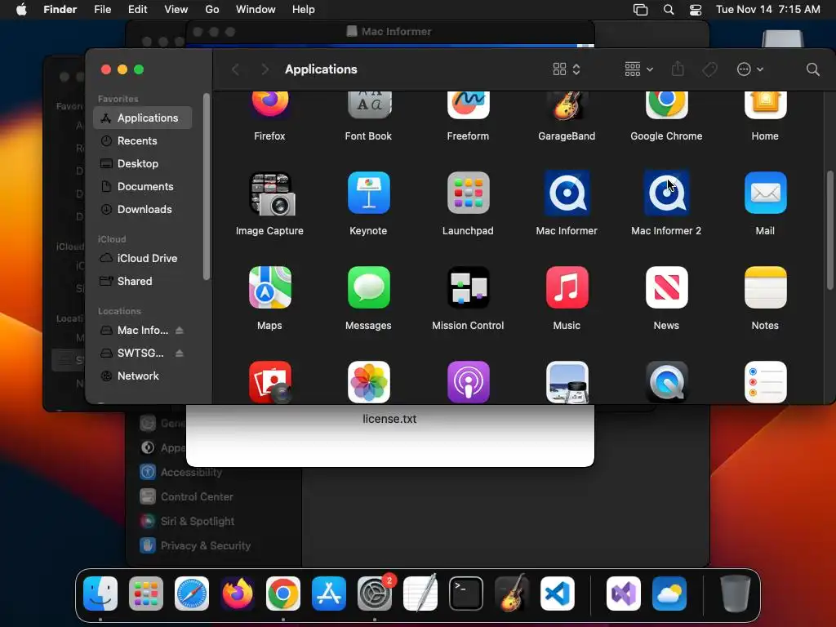Open the Notes app icon
Viewport: 836px width, 627px height.
tap(765, 287)
